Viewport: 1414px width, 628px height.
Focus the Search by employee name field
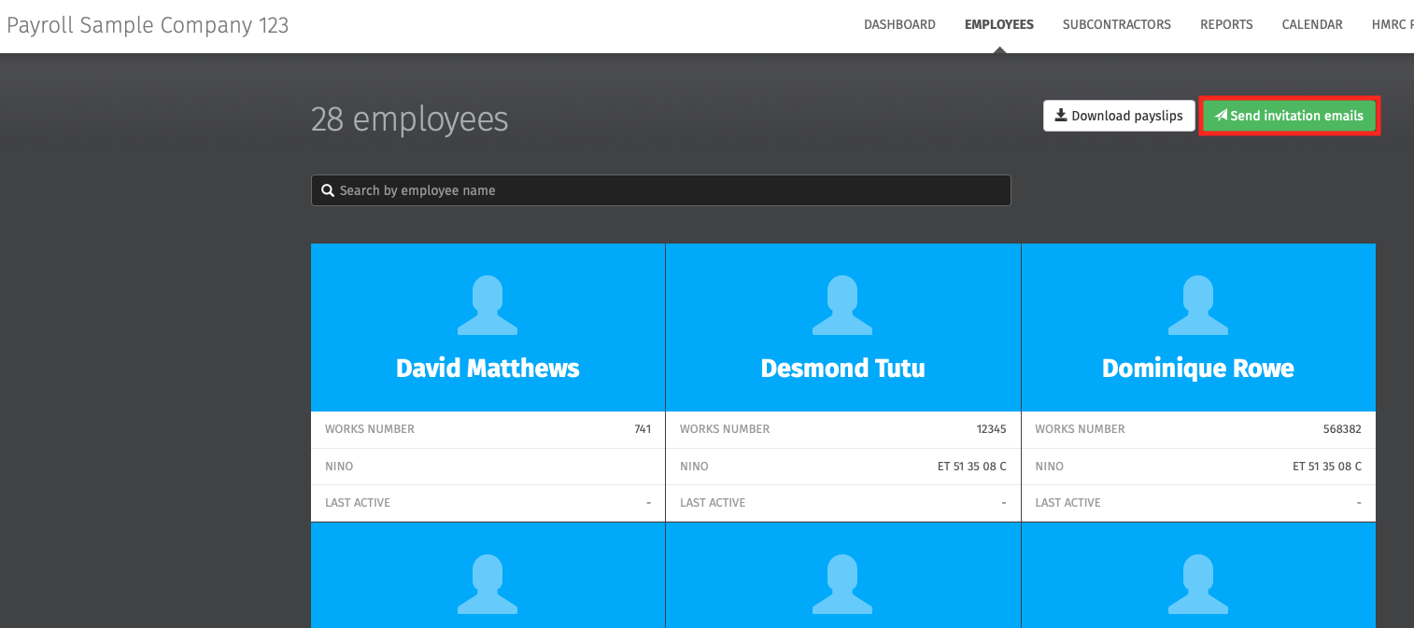pyautogui.click(x=661, y=190)
